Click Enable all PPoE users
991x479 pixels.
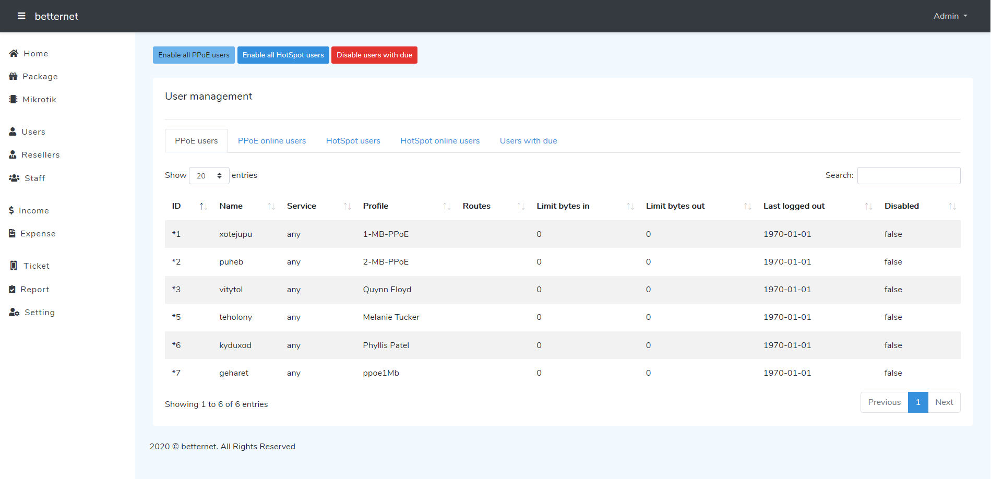(x=194, y=55)
